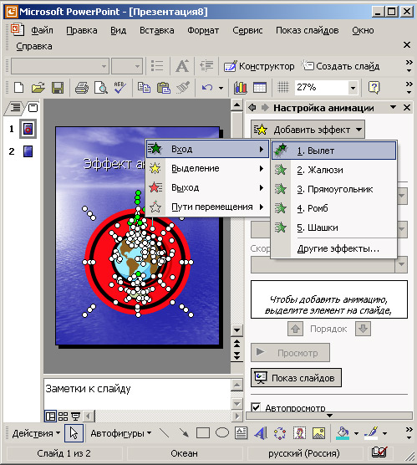Viewport: 417px width, 465px height.
Task: Select the Rectangle drawing tool
Action: pos(203,433)
